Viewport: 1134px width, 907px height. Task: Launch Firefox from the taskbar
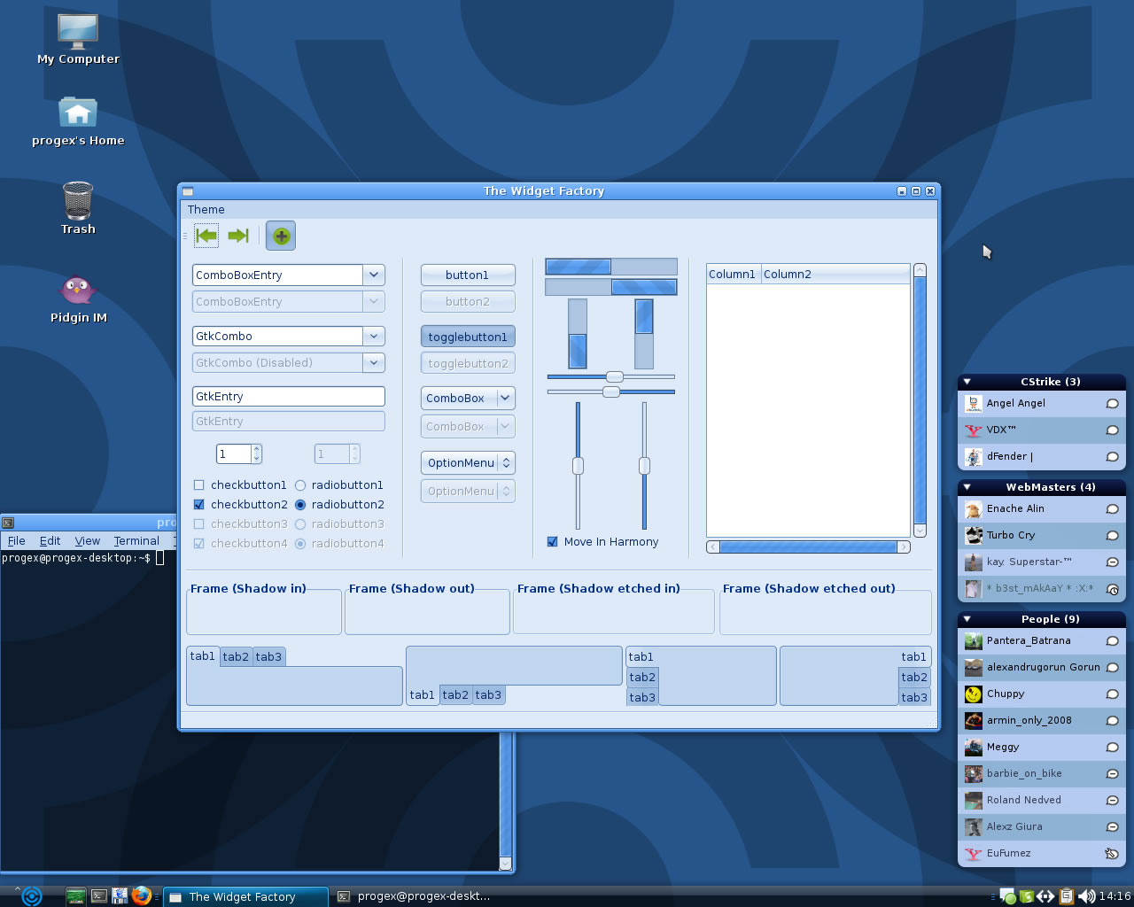142,895
